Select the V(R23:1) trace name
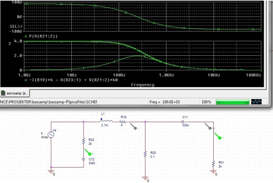Image resolution: width=273 pixels, height=183 pixels. click(x=70, y=80)
